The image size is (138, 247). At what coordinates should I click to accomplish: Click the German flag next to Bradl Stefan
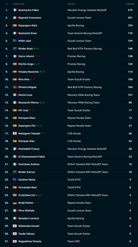(x=14, y=203)
